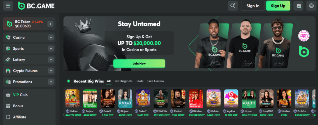Open the chat bubble icon
The image size is (318, 125).
pyautogui.click(x=298, y=6)
